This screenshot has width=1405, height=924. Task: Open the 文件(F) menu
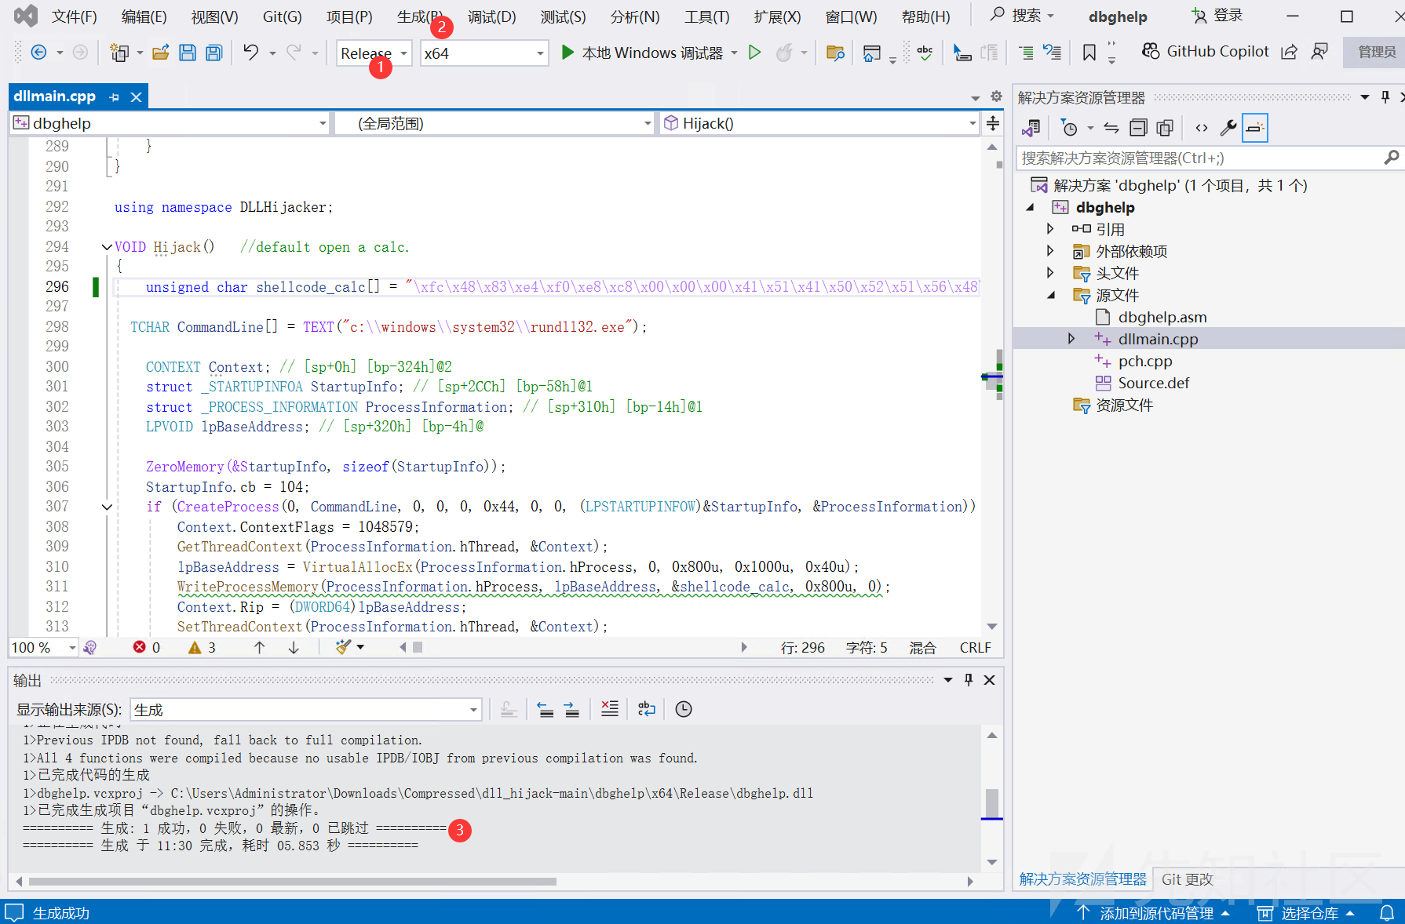(74, 16)
